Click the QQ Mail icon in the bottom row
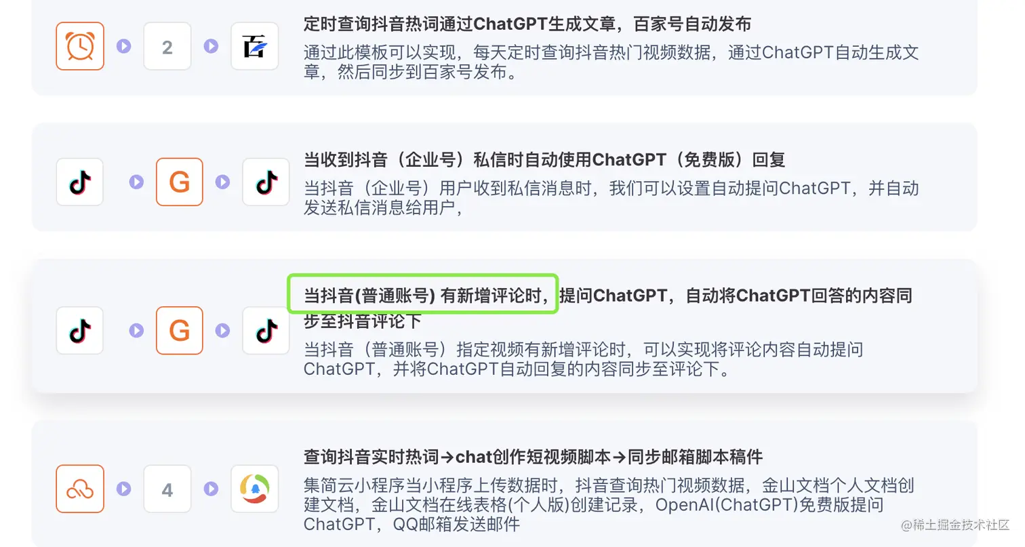This screenshot has width=1025, height=547. click(255, 489)
